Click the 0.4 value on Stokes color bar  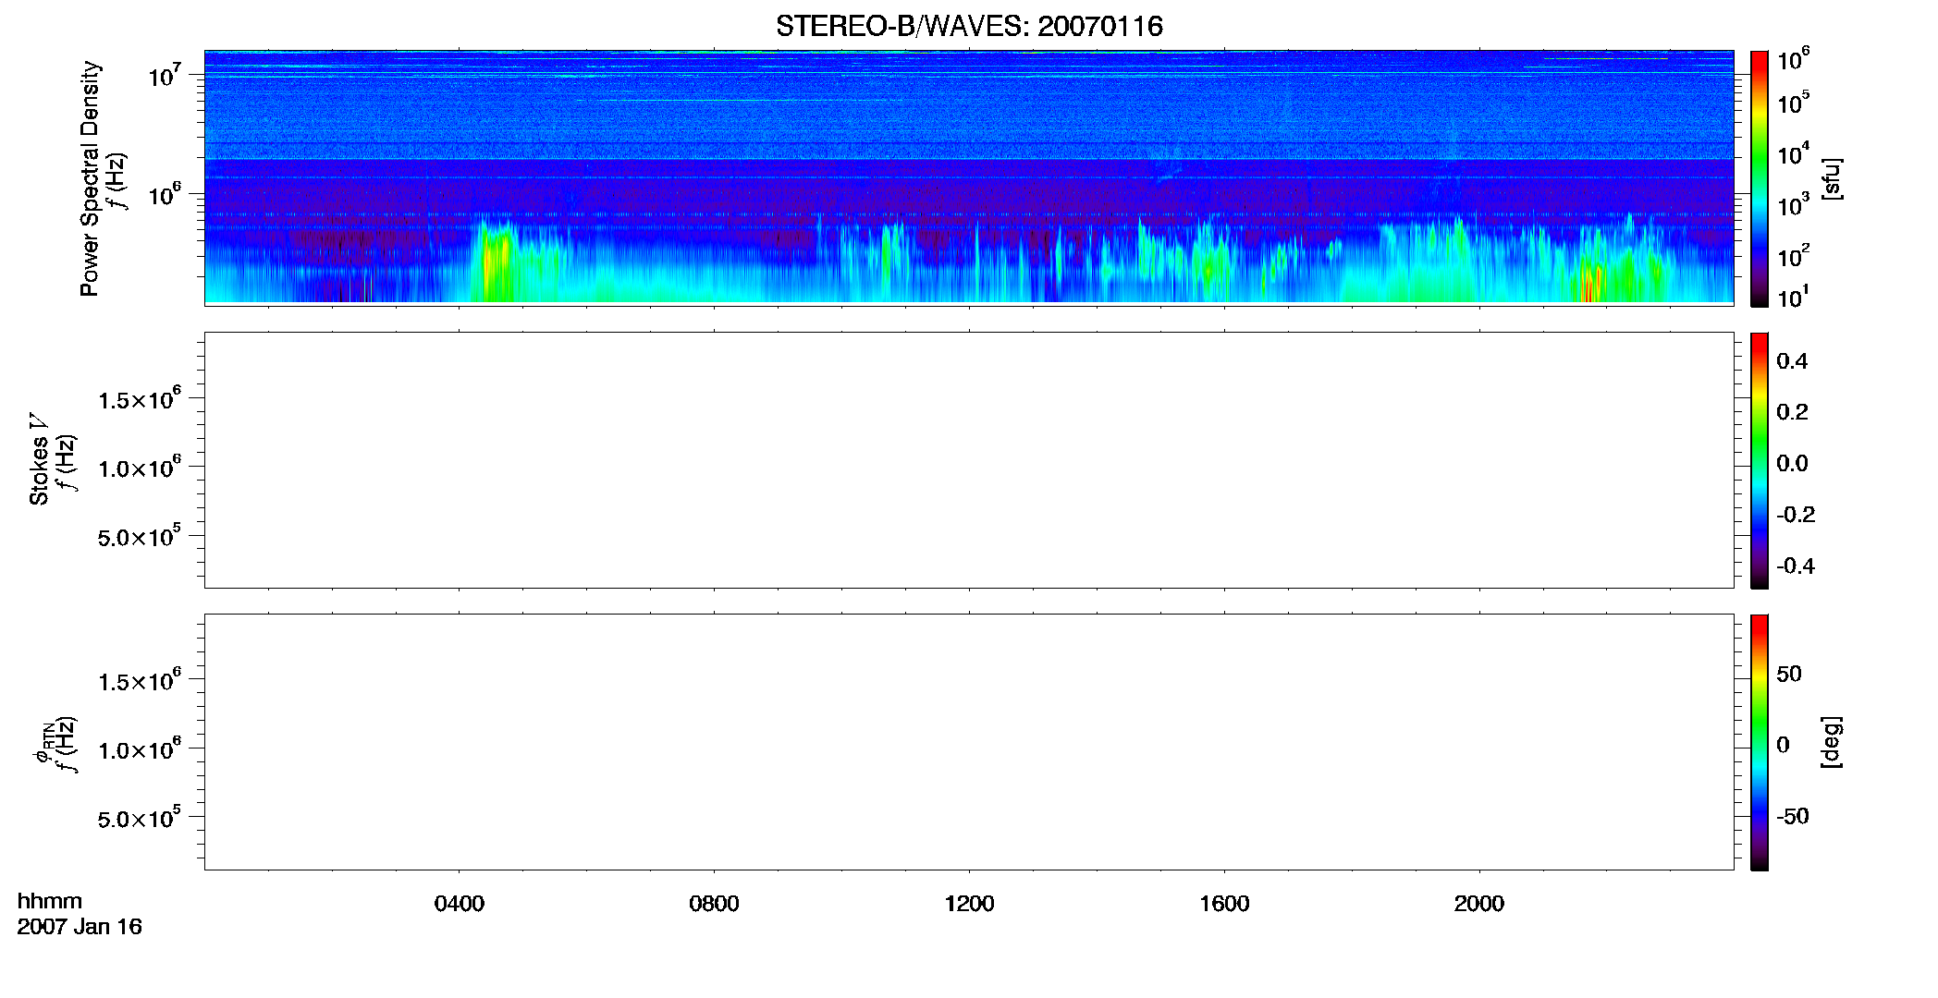click(x=1792, y=361)
